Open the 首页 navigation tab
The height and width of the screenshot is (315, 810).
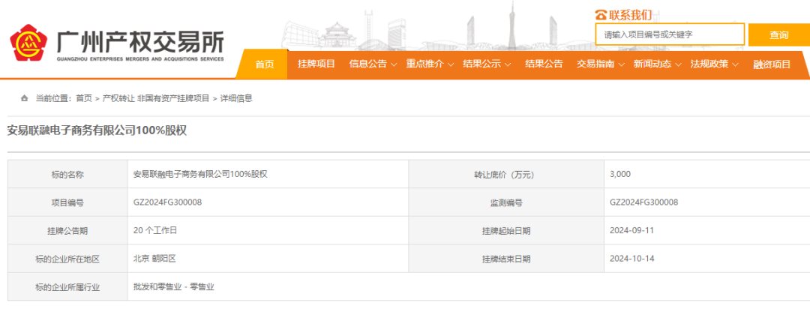[x=265, y=64]
